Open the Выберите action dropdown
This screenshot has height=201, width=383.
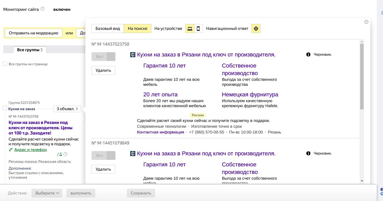tap(47, 193)
